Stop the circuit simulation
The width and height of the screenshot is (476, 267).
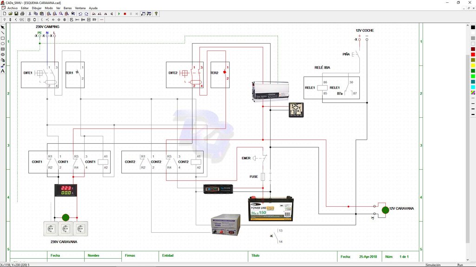(x=125, y=13)
